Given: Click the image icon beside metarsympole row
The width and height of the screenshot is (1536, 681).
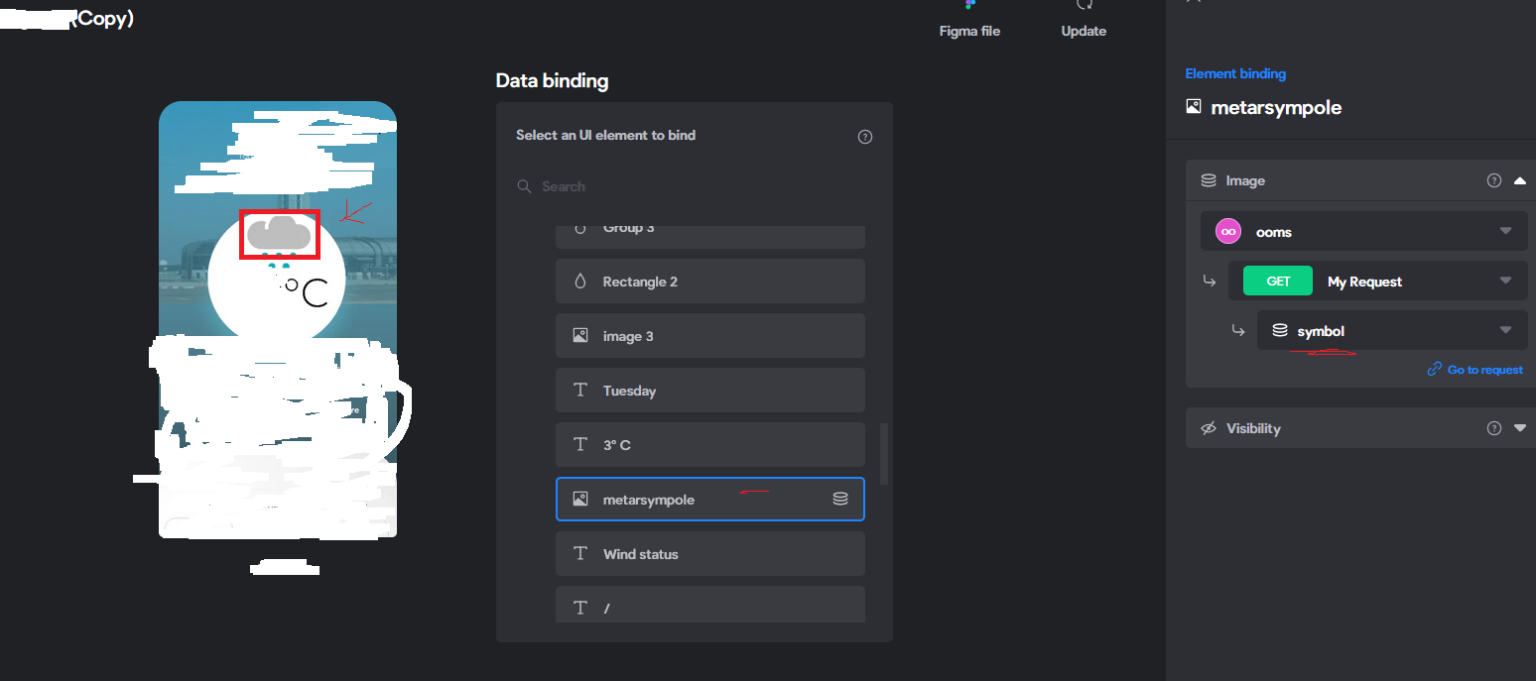Looking at the screenshot, I should (x=580, y=500).
